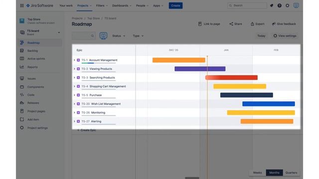Click the Export button

click(x=257, y=24)
